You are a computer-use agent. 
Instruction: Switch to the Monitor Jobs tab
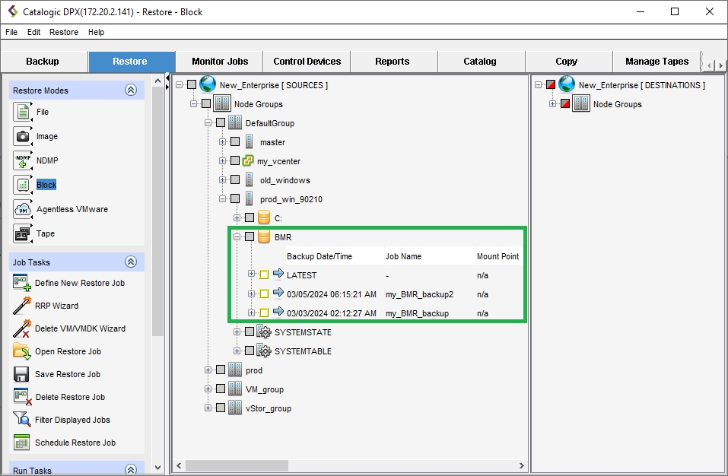point(219,62)
